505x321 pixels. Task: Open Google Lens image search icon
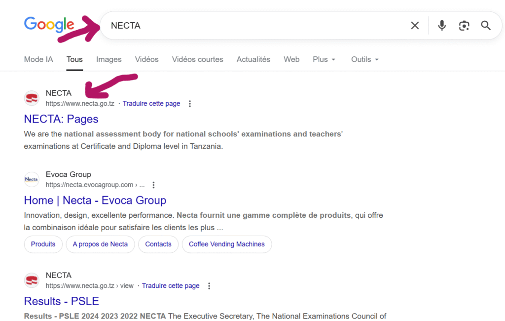pyautogui.click(x=464, y=26)
